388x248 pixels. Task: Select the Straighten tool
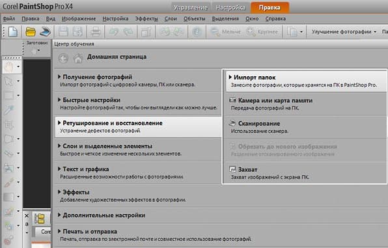click(x=9, y=139)
